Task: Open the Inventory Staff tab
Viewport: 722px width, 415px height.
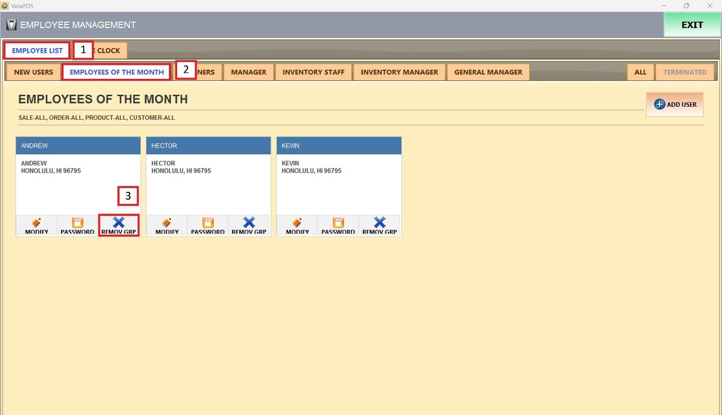Action: click(x=313, y=72)
